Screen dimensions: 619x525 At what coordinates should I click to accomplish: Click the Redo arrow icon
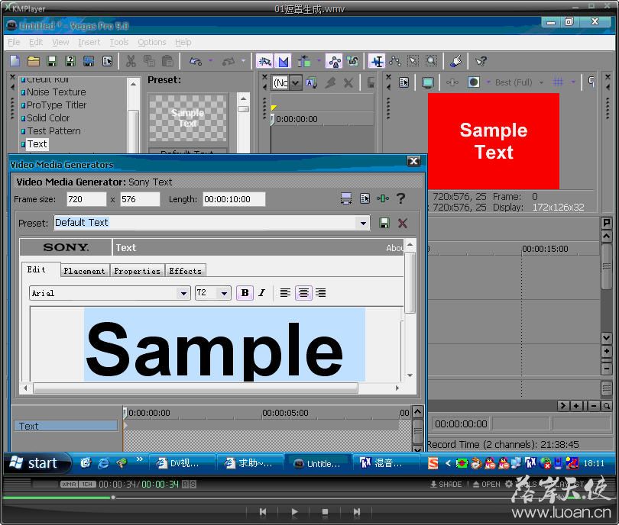click(228, 61)
